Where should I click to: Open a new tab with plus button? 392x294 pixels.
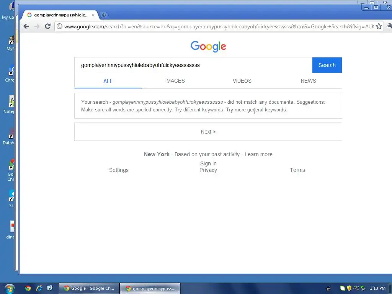tap(104, 15)
